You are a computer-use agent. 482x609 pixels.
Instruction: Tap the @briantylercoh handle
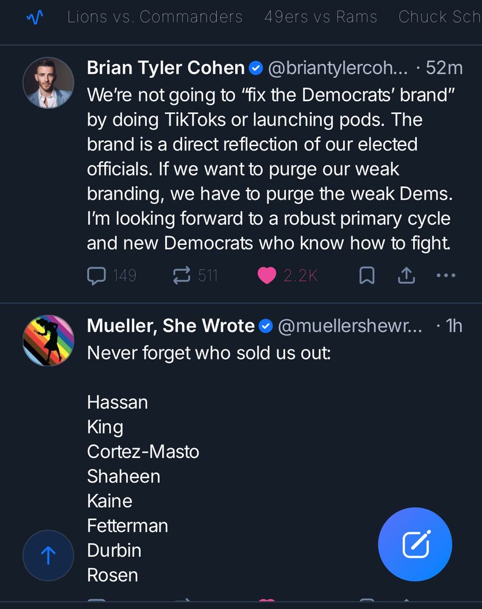[338, 68]
